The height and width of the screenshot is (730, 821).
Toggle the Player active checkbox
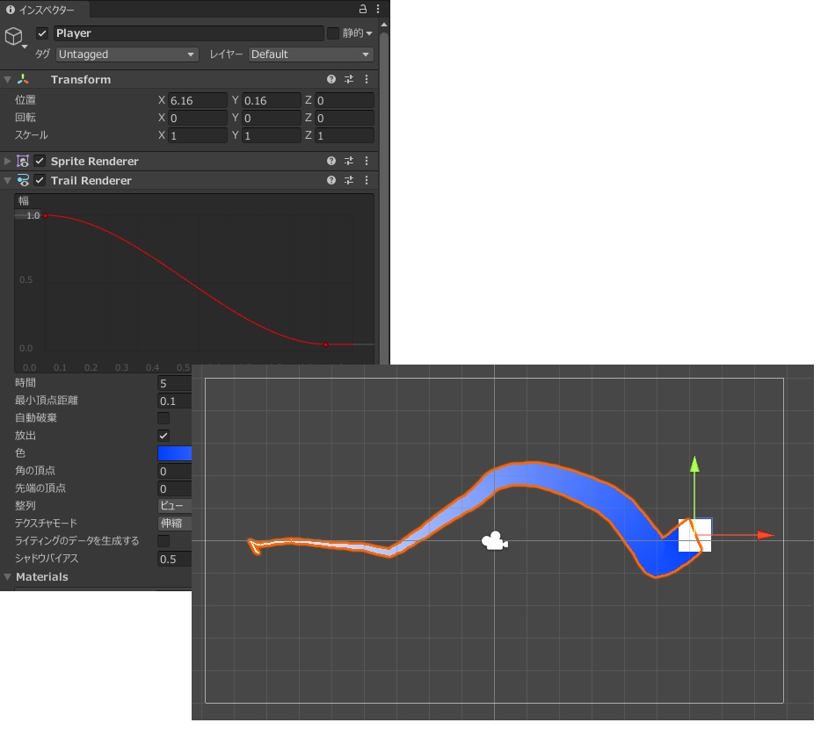click(x=42, y=33)
